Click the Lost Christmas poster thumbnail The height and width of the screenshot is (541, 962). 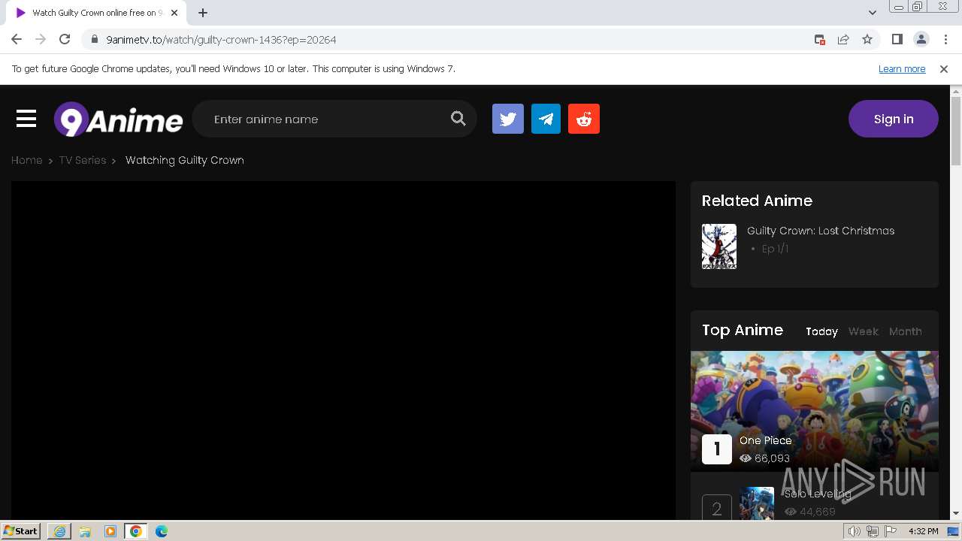click(x=719, y=246)
